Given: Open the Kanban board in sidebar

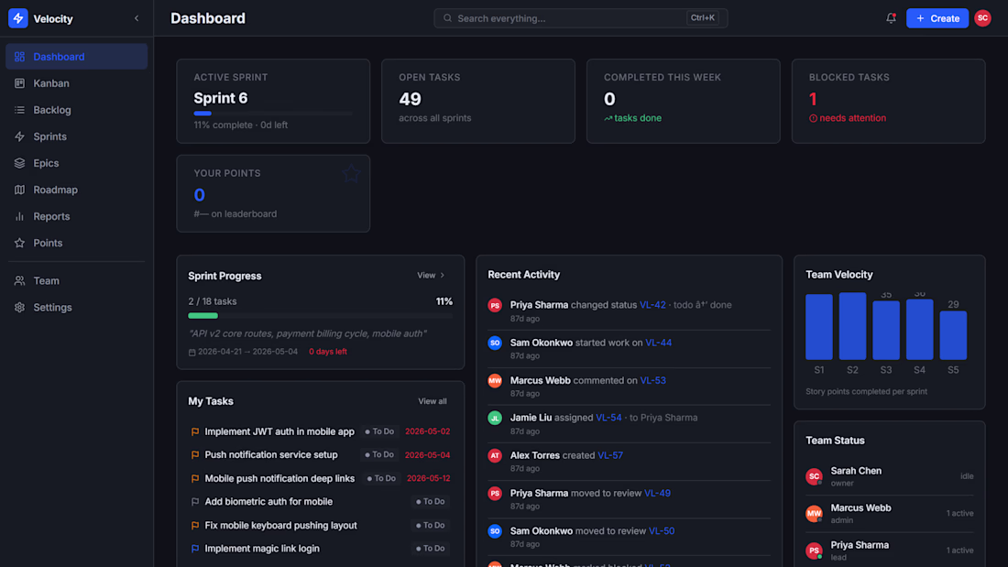Looking at the screenshot, I should click(76, 83).
